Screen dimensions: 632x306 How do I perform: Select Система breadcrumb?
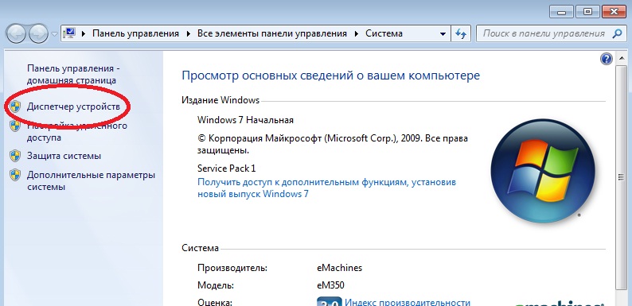(x=384, y=33)
